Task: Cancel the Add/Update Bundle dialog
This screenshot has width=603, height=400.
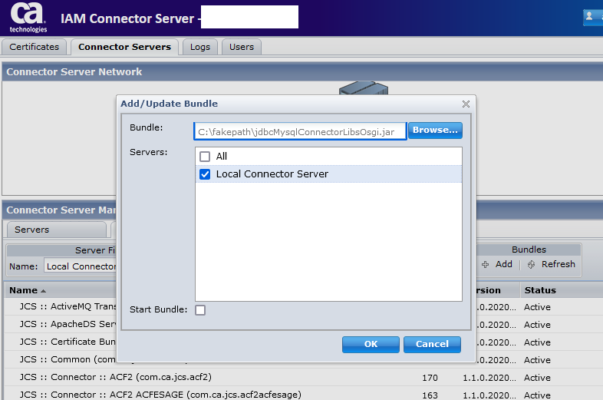Action: coord(432,344)
